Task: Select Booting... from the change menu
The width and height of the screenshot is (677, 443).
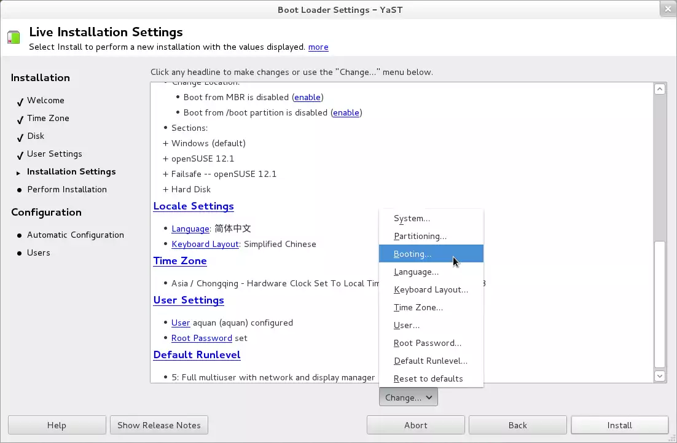Action: pos(412,254)
